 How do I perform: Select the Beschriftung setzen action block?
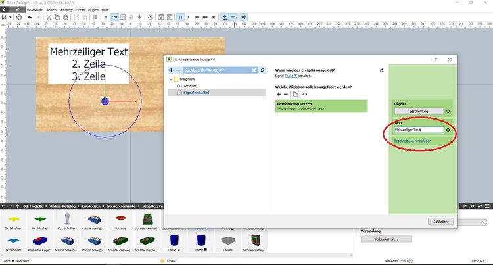pos(321,107)
